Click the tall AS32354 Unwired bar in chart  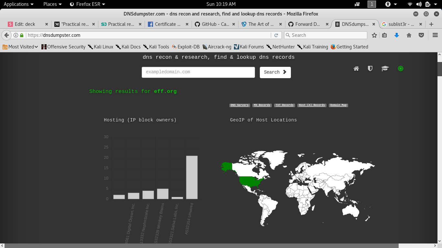pos(192,177)
